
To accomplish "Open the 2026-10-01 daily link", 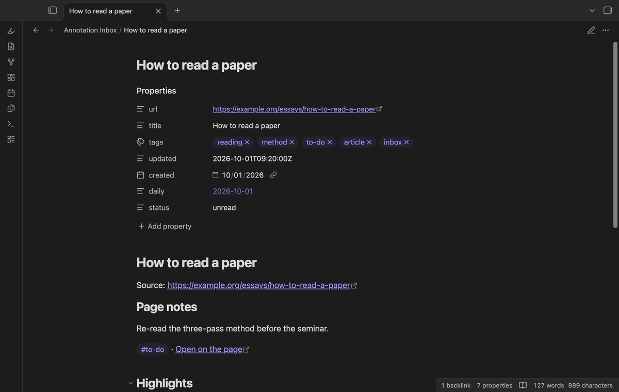I will (233, 191).
